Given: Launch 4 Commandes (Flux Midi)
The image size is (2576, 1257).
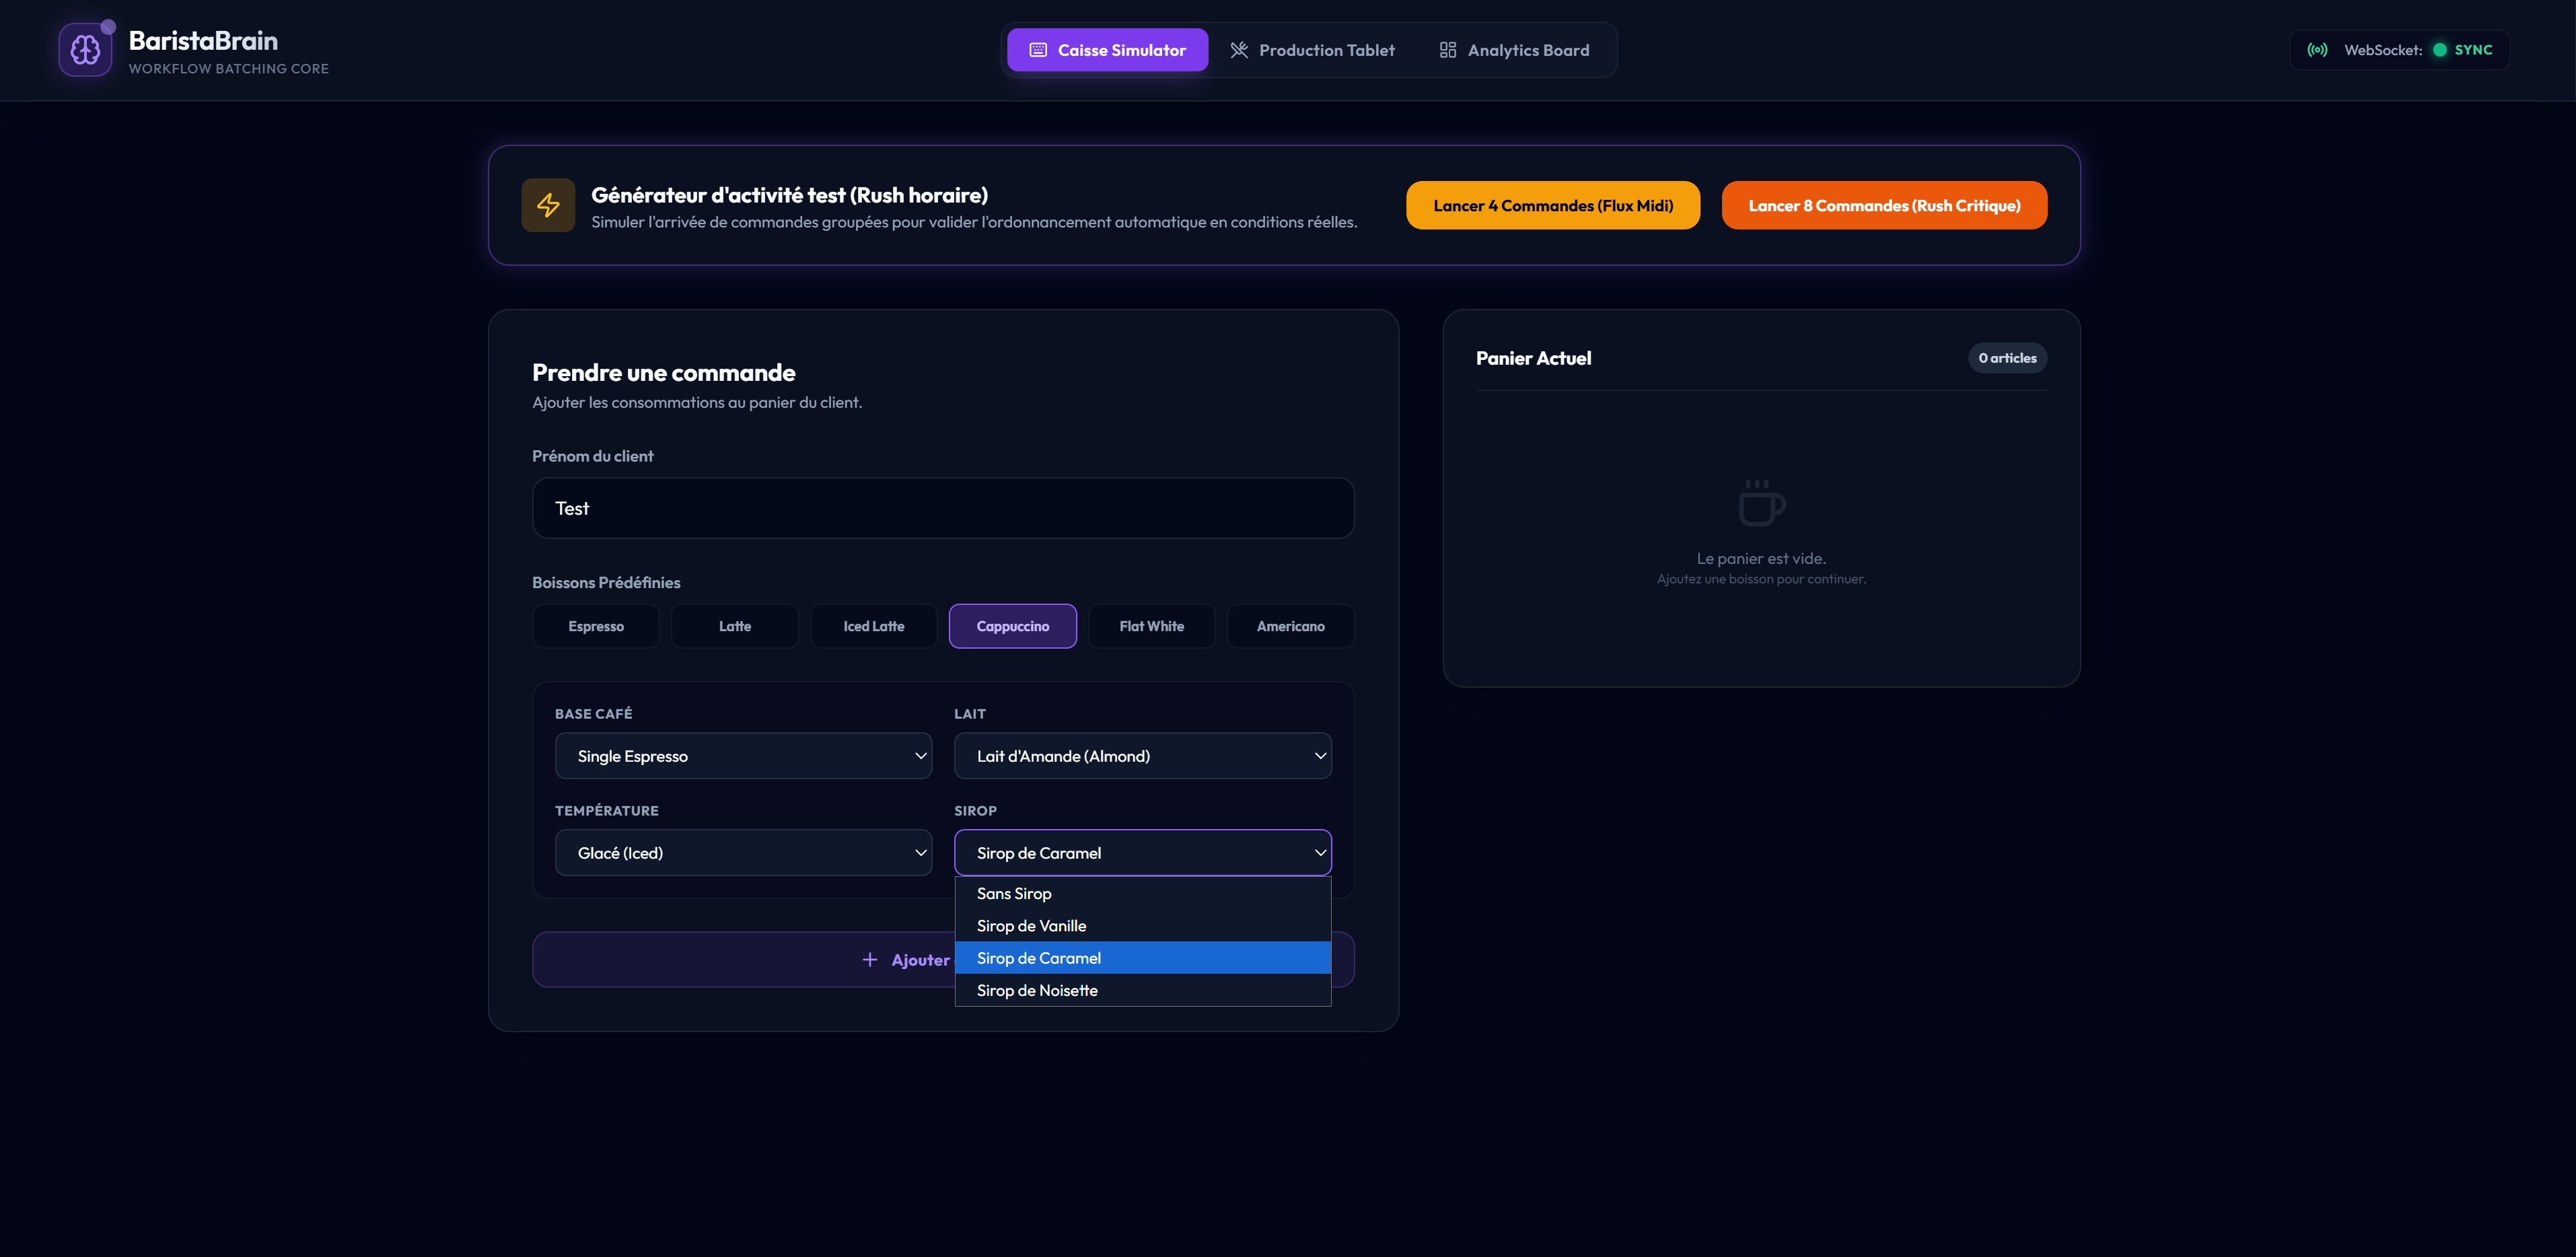Looking at the screenshot, I should [x=1552, y=205].
